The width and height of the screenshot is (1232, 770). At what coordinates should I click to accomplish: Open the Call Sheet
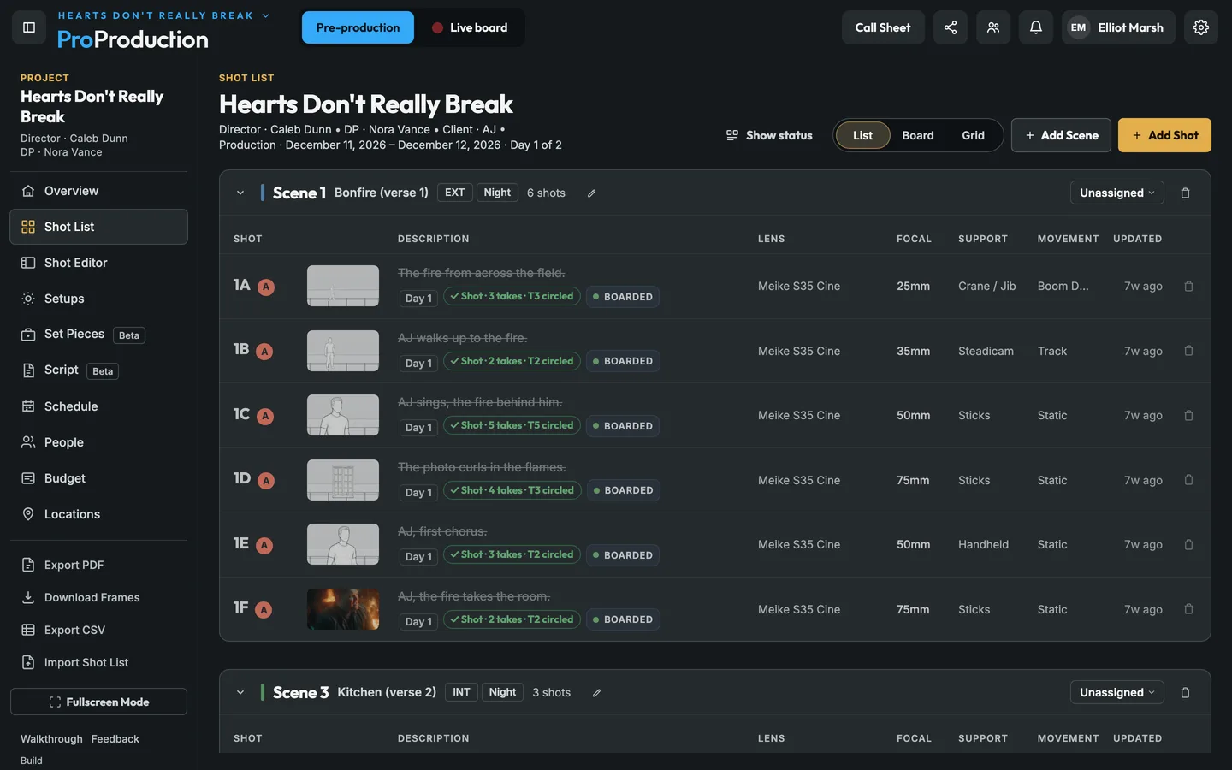point(883,27)
